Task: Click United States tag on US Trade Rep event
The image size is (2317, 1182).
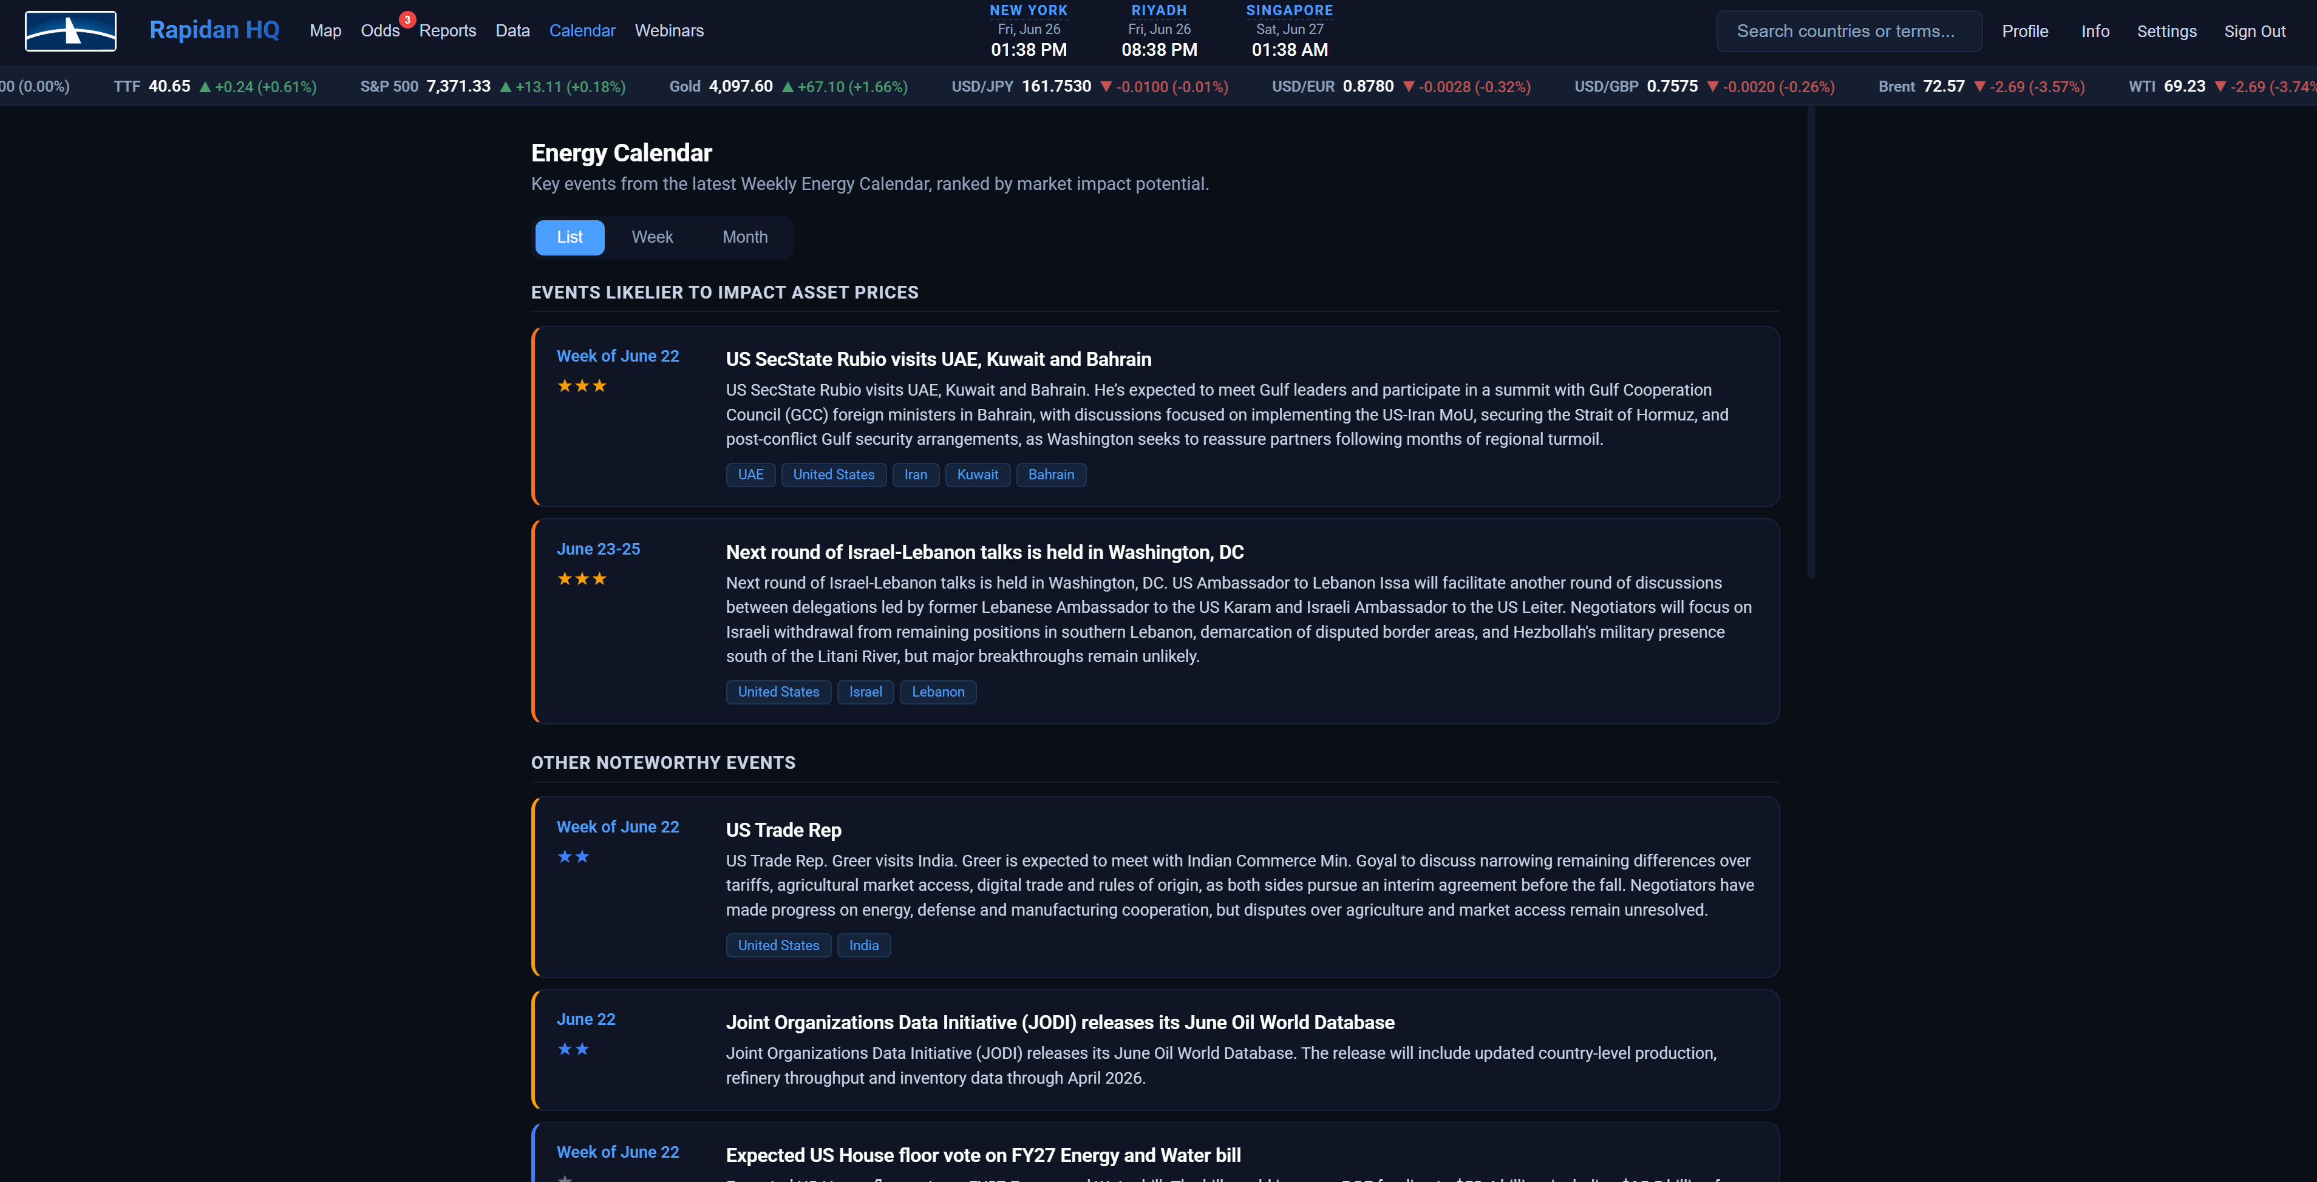Action: point(779,945)
